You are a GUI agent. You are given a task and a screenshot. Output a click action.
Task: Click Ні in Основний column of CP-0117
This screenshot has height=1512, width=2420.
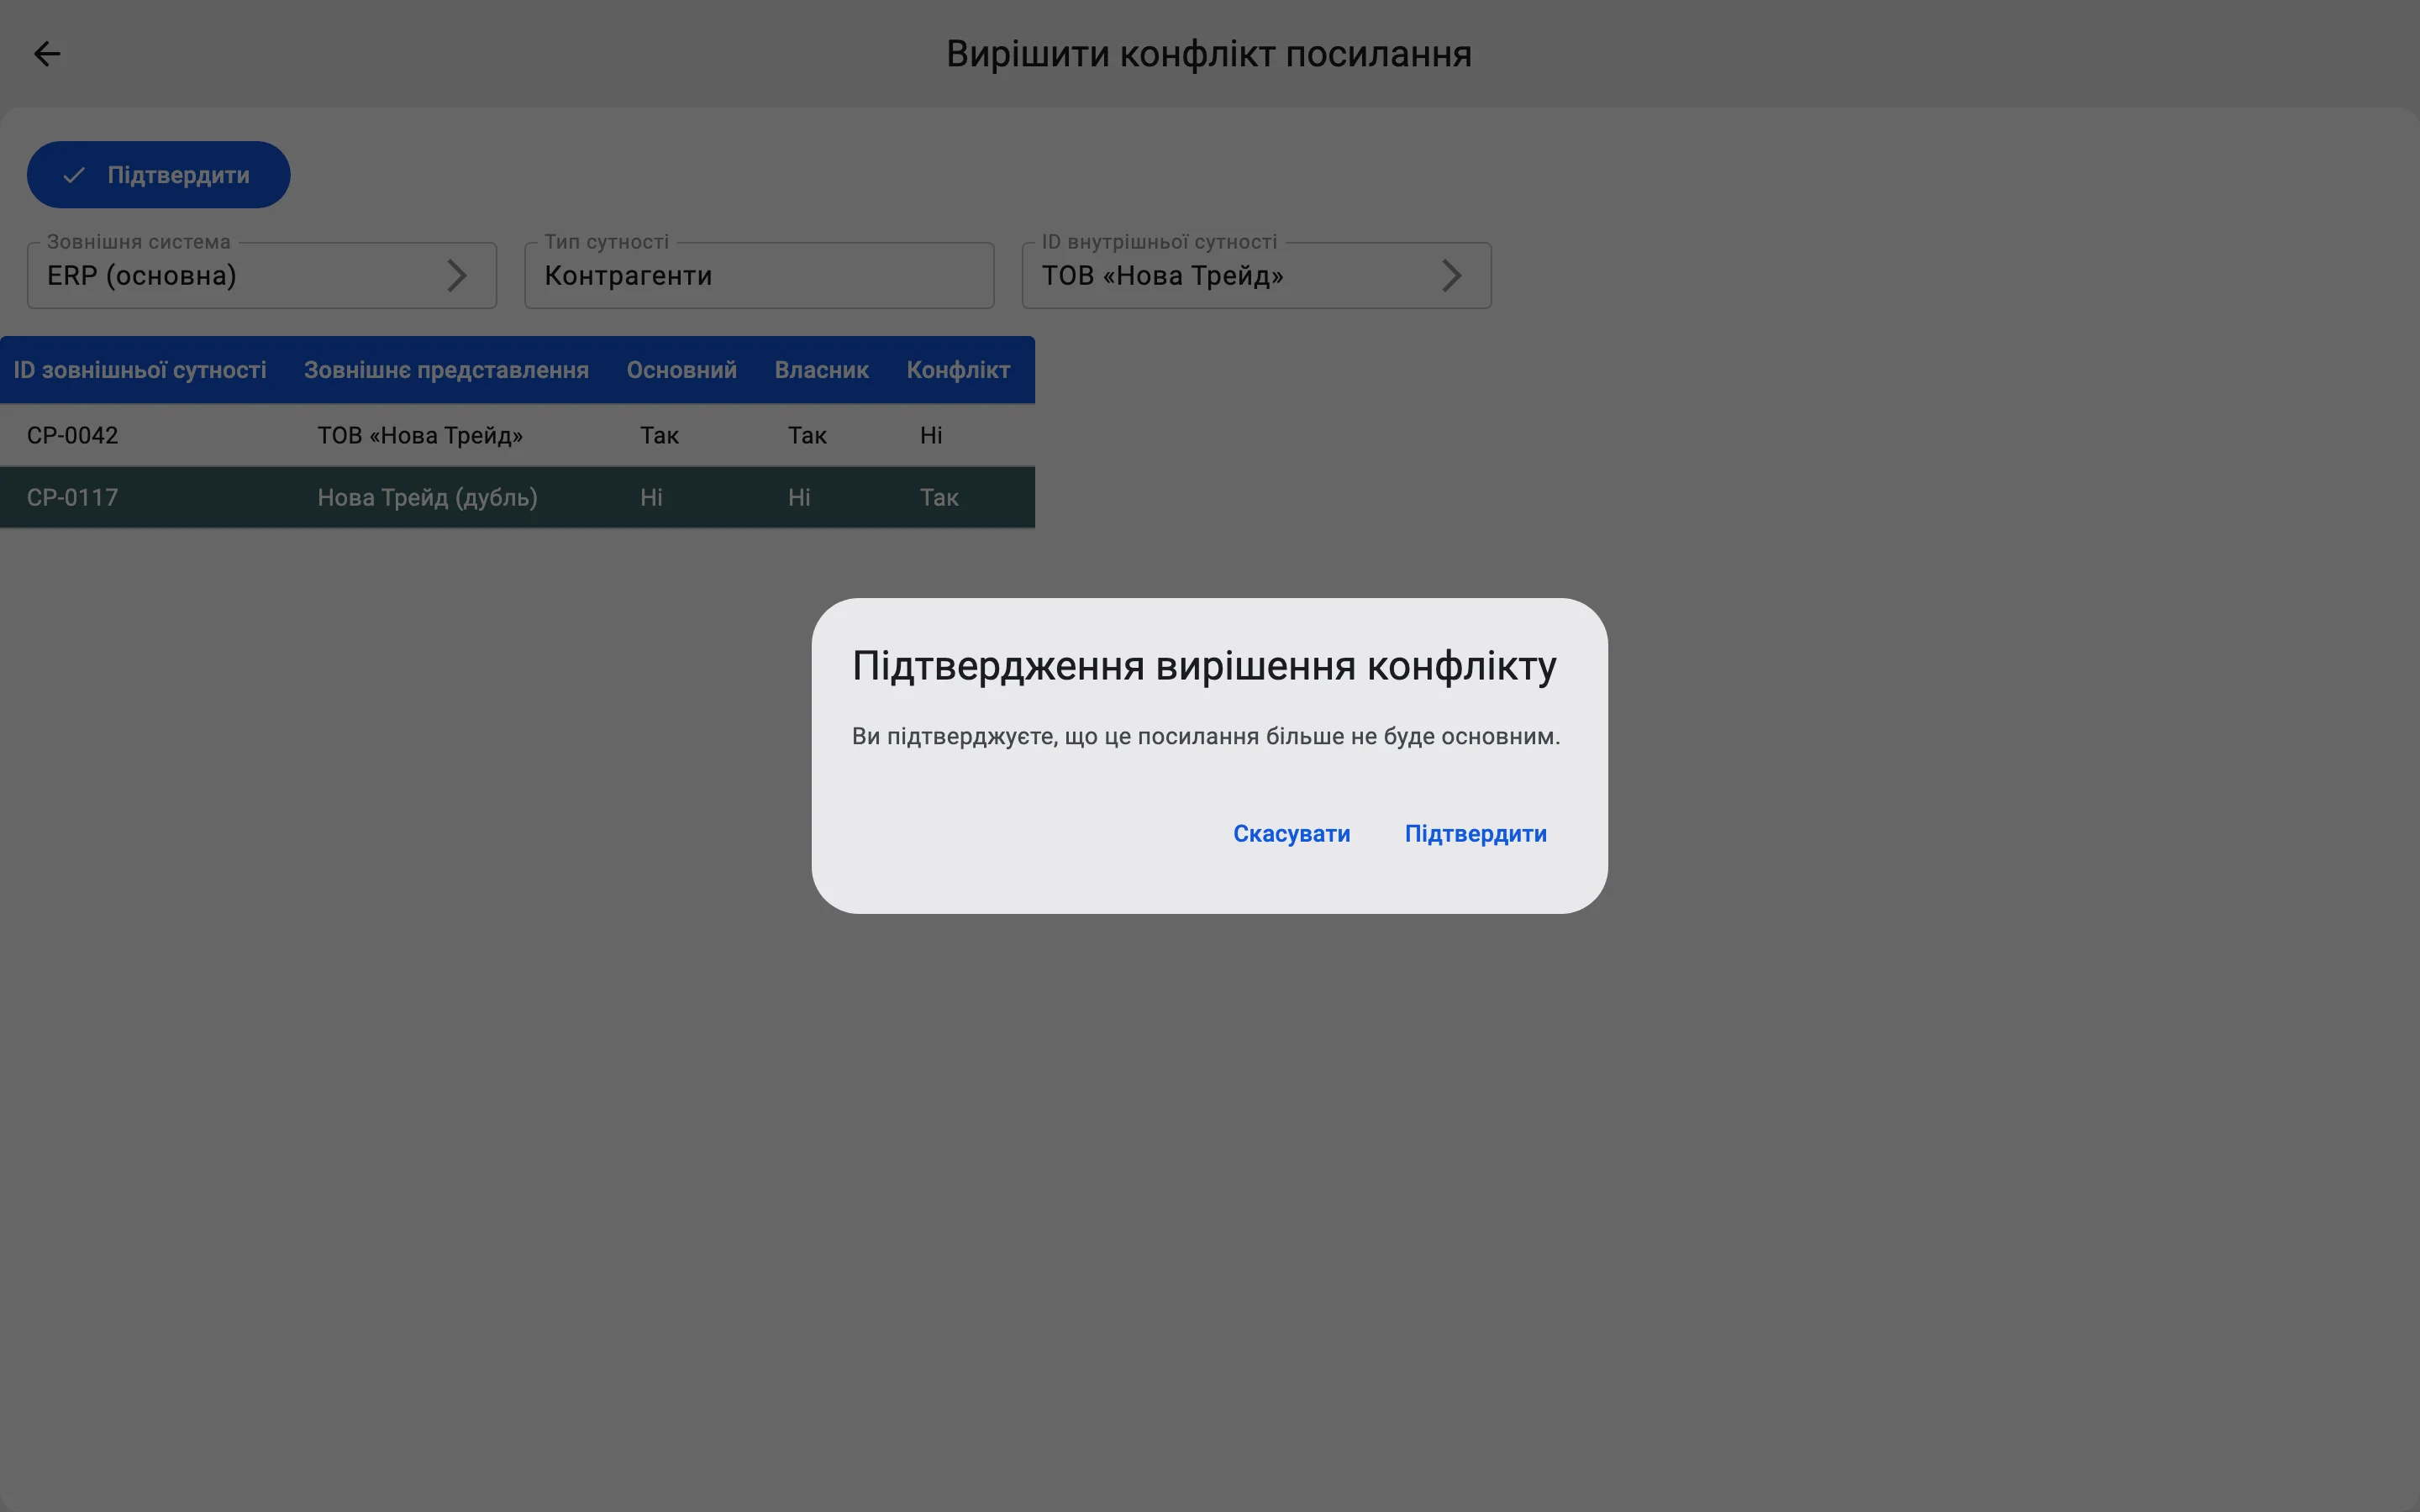tap(651, 497)
